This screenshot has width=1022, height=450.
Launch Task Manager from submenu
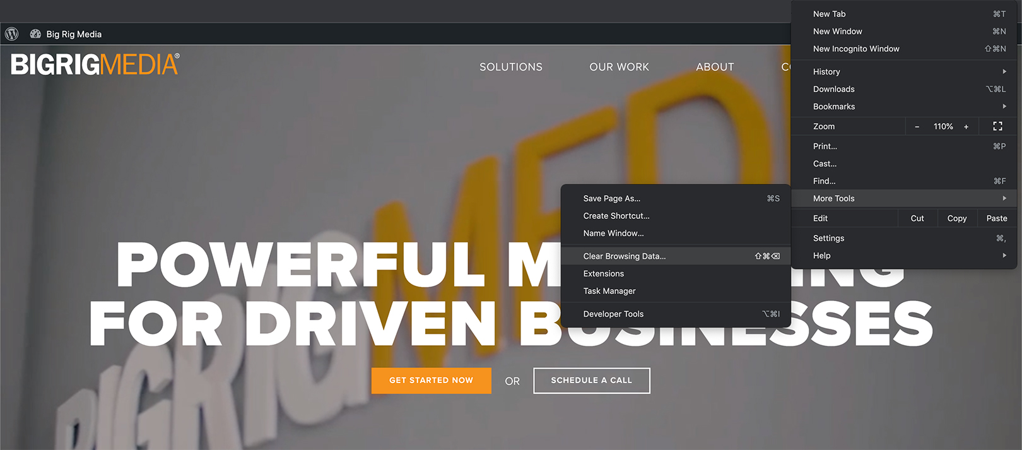click(x=676, y=291)
